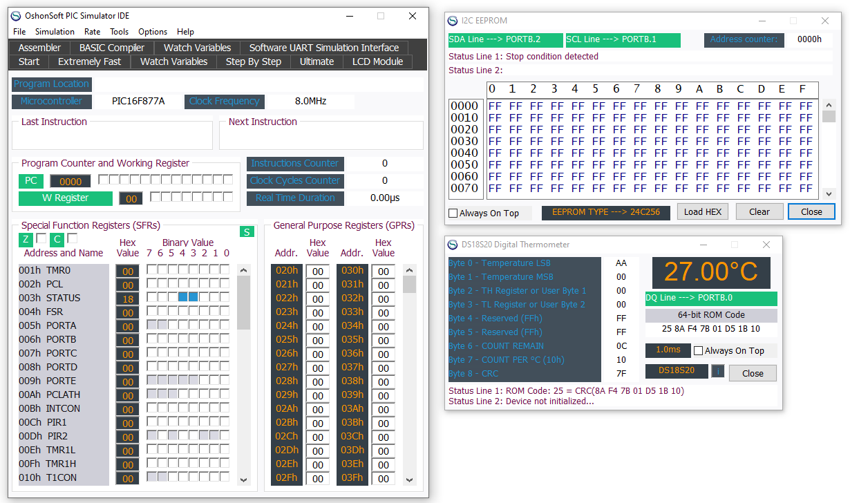Click the small info button beside DS18S20
This screenshot has height=503, width=850.
click(x=717, y=371)
